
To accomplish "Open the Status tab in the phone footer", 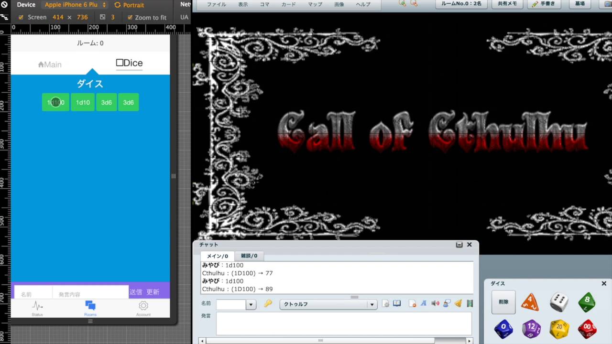I will (37, 309).
